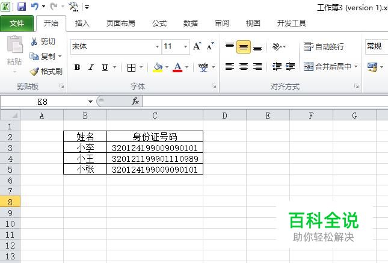Switch to the 插入 (Insert) tab
This screenshot has width=388, height=263.
click(82, 23)
